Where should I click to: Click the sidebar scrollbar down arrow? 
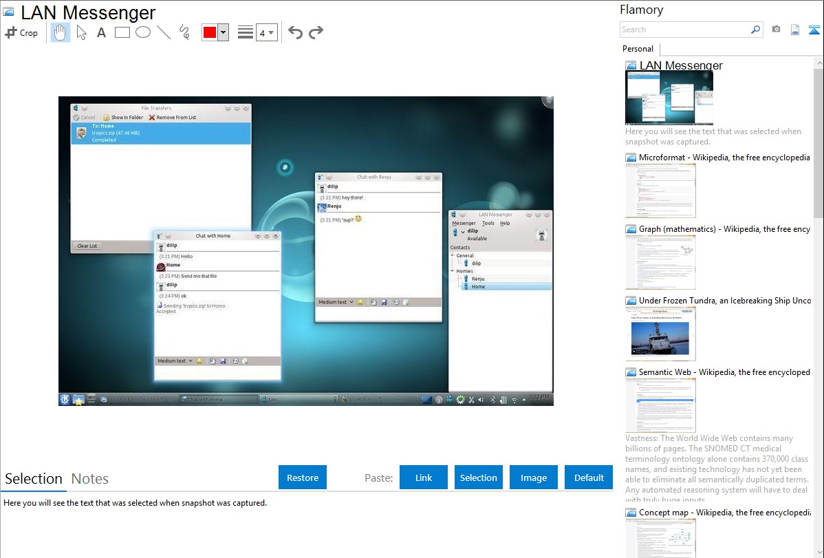click(818, 552)
